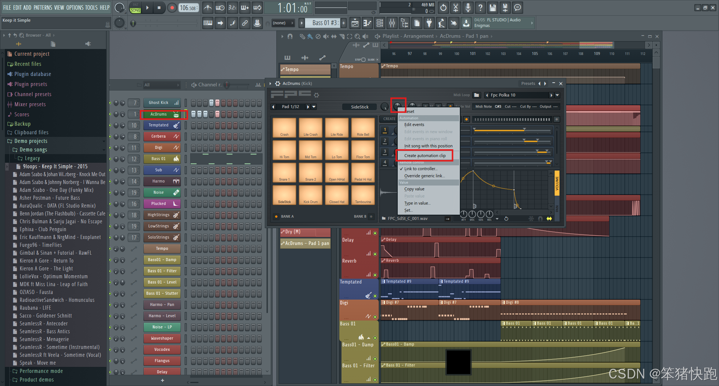Viewport: 719px width, 386px height.
Task: Select the Channel rack icon
Action: (x=379, y=23)
